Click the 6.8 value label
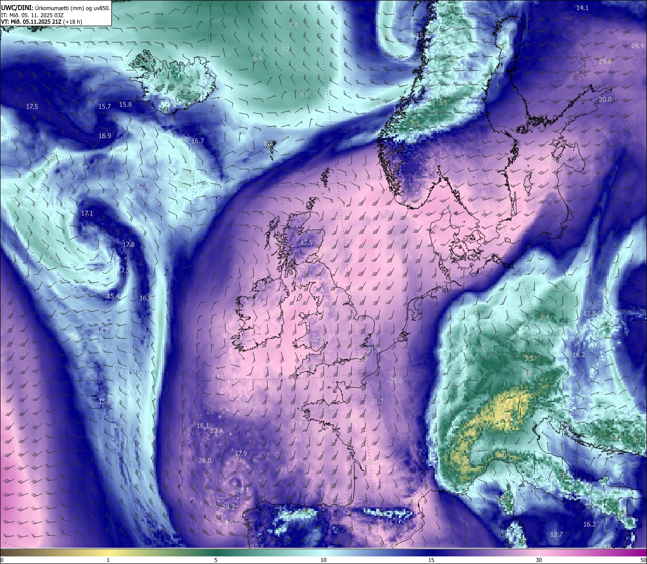This screenshot has height=564, width=647. [x=305, y=94]
